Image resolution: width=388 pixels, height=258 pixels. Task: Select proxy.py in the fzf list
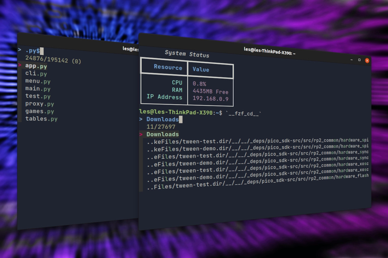(40, 104)
